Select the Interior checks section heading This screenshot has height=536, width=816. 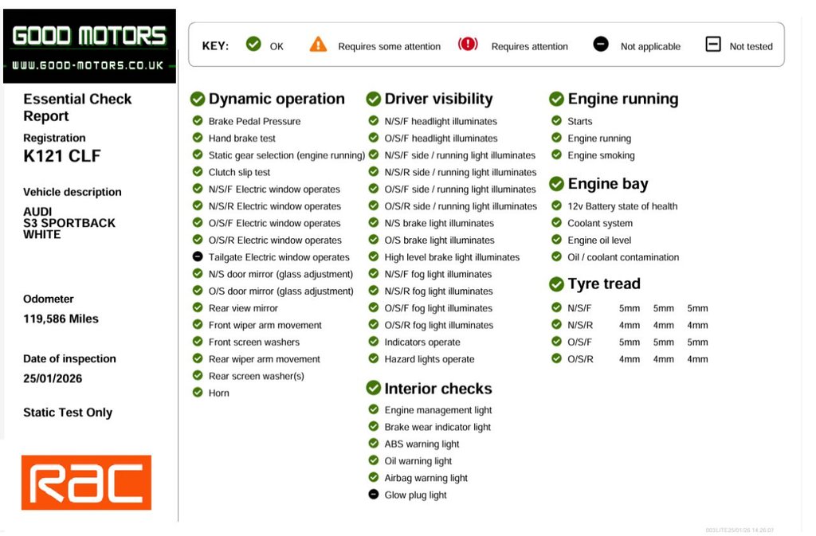click(x=437, y=389)
